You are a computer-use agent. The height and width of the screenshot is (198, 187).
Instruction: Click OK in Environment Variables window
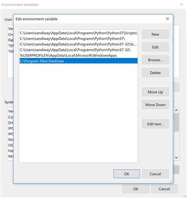pos(136,189)
